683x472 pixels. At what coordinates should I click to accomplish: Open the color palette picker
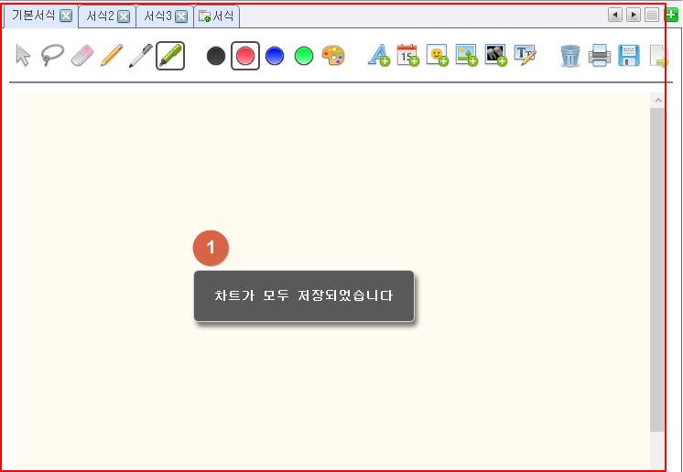point(333,56)
